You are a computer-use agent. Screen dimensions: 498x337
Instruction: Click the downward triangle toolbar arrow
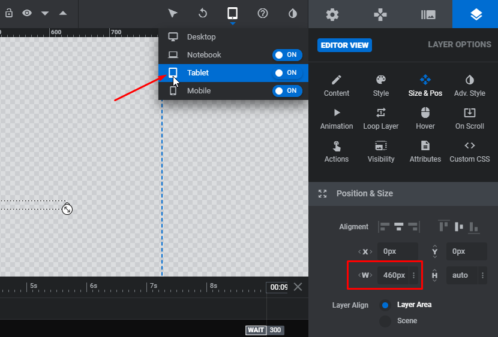point(45,13)
